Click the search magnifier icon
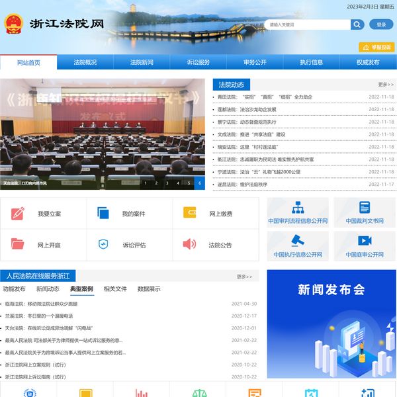Image resolution: width=397 pixels, height=397 pixels. (357, 24)
